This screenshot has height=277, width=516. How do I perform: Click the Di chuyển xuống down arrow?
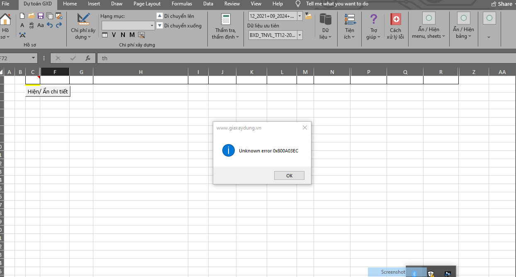tap(160, 26)
